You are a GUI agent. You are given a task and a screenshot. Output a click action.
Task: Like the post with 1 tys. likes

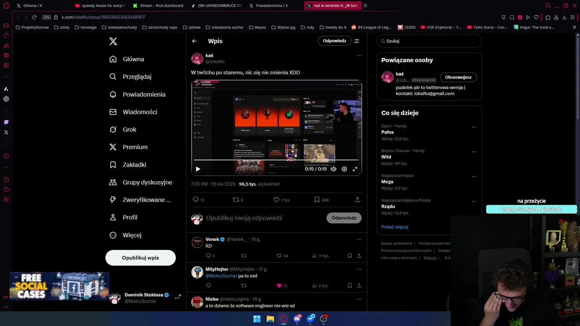pyautogui.click(x=281, y=200)
